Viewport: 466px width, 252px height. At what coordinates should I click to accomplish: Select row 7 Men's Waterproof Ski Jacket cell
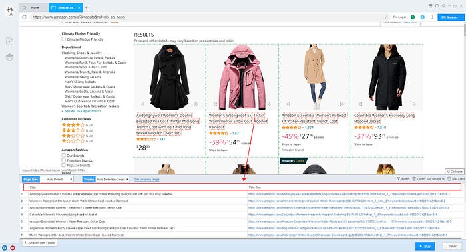click(138, 235)
